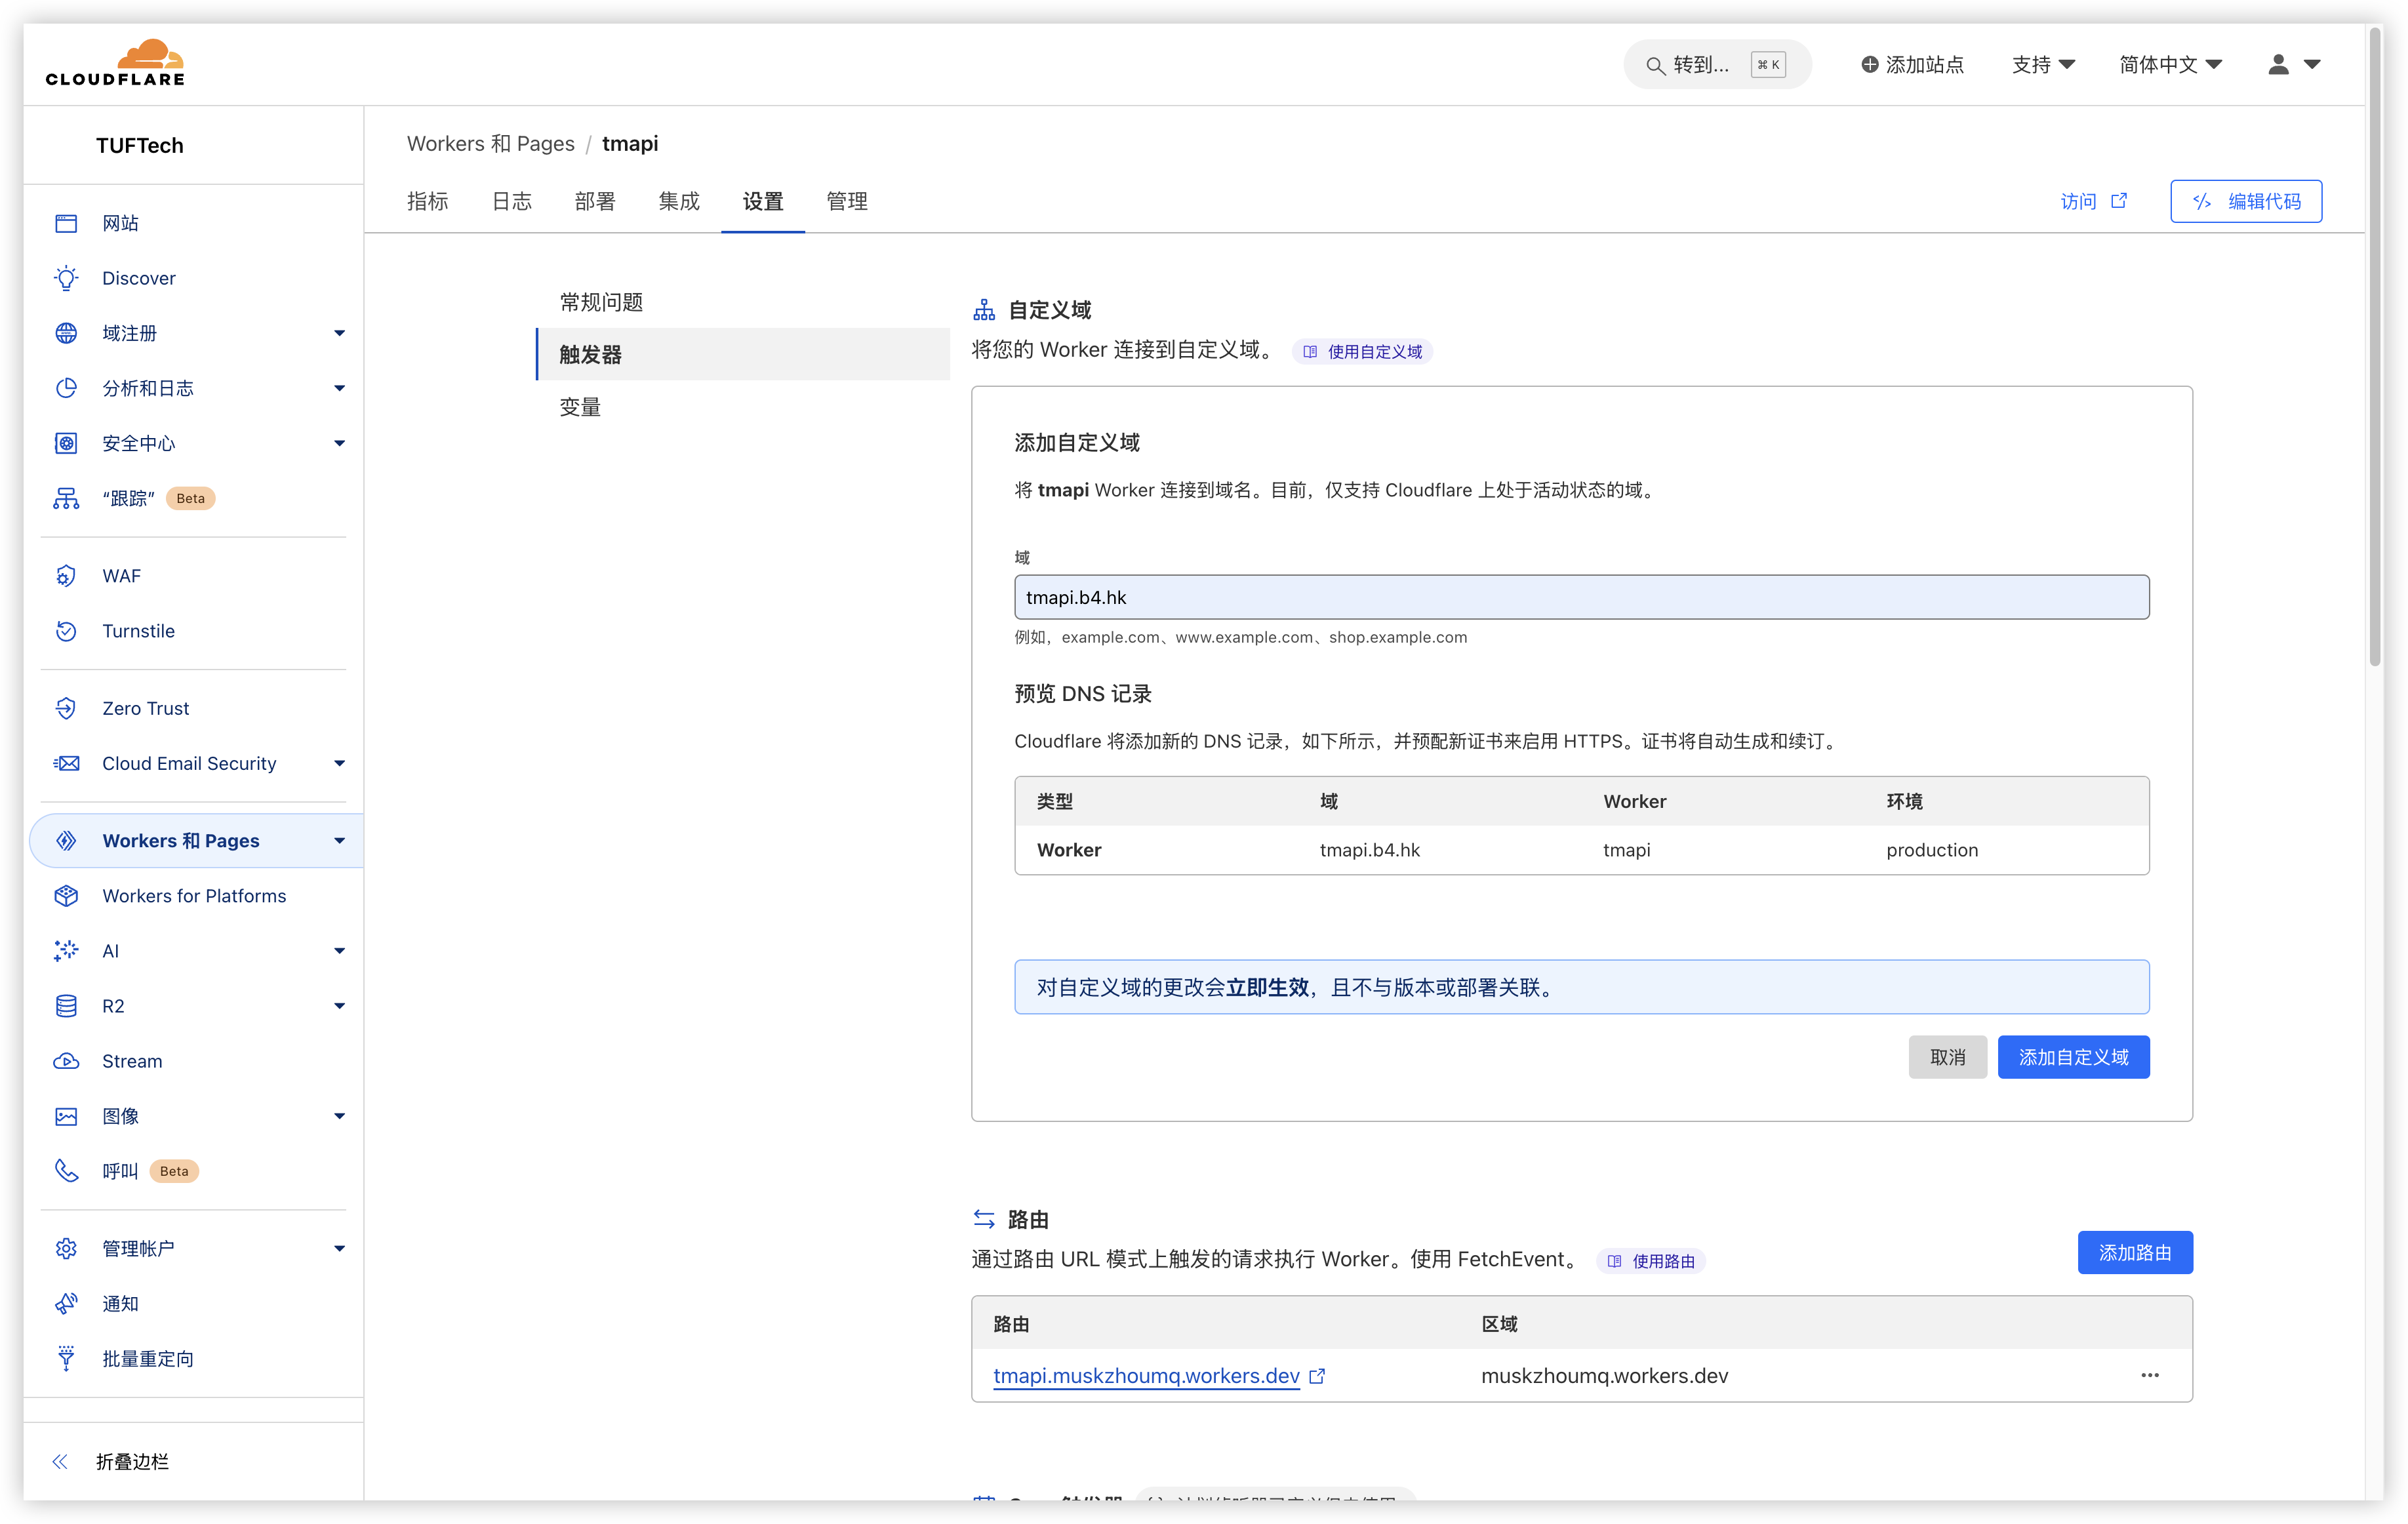Expand the 域注册 sidebar section
2408x1524 pixels.
pyautogui.click(x=339, y=333)
